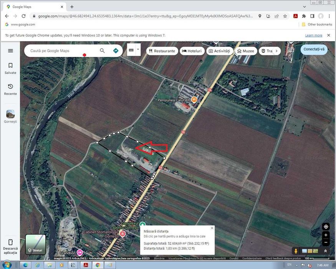This screenshot has width=336, height=269.
Task: Select the Hoteluri category chip
Action: 192,51
